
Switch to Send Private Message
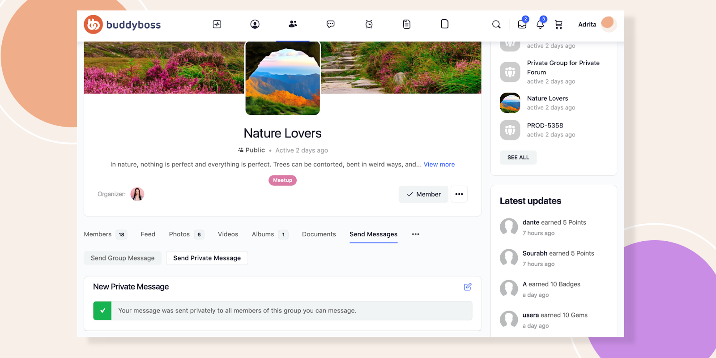coord(207,258)
